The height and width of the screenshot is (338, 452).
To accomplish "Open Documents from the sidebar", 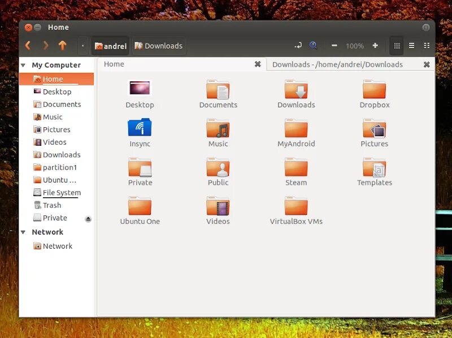I will [x=59, y=104].
